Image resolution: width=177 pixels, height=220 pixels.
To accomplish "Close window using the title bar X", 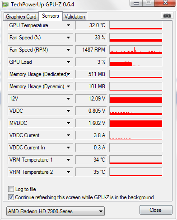I will click(165, 3).
